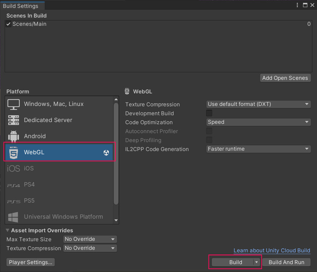This screenshot has height=272, width=317.
Task: Click the platform list scrollbar thumb
Action: (x=116, y=154)
